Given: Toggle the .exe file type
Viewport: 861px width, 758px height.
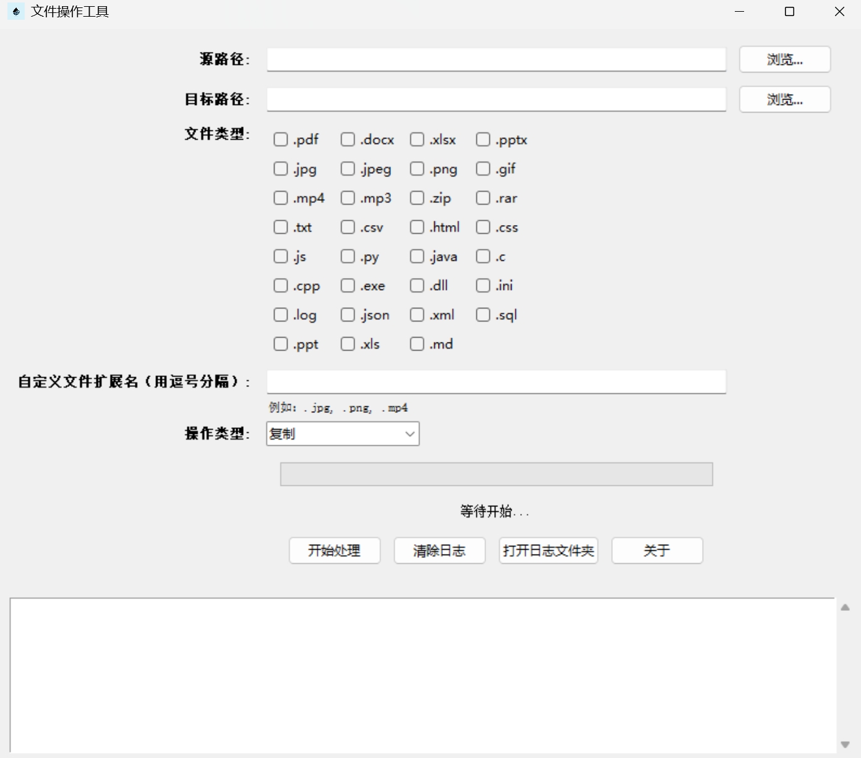Looking at the screenshot, I should click(x=348, y=285).
